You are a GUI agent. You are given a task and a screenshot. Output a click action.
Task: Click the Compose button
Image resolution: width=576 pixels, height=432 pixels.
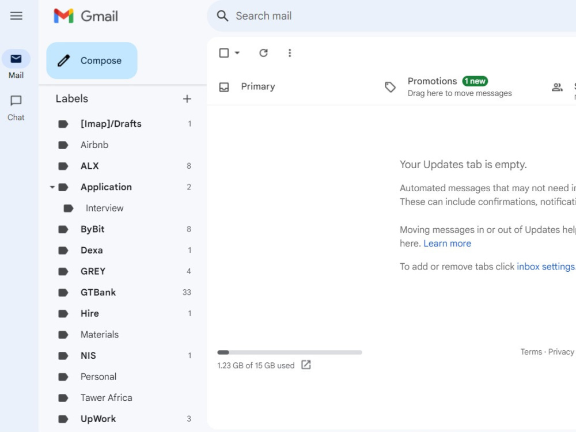click(x=92, y=60)
